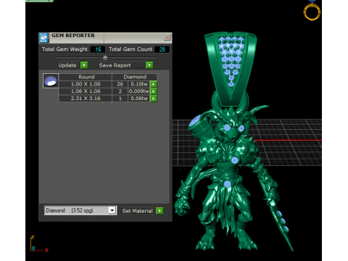Click the Total Gem Weight value .16
This screenshot has height=261, width=348.
(x=98, y=49)
